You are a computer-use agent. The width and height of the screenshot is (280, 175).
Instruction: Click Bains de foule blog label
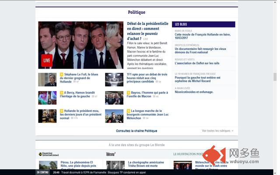click(183, 31)
